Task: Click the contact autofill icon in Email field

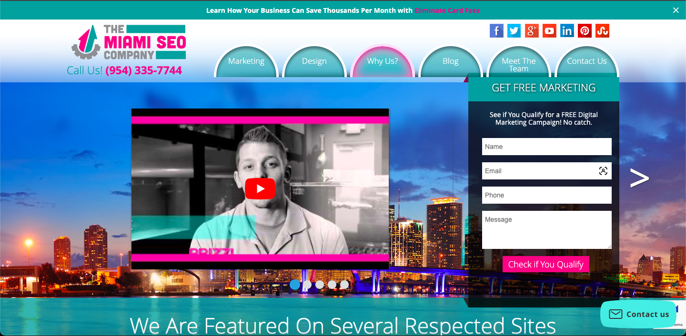Action: [x=603, y=171]
